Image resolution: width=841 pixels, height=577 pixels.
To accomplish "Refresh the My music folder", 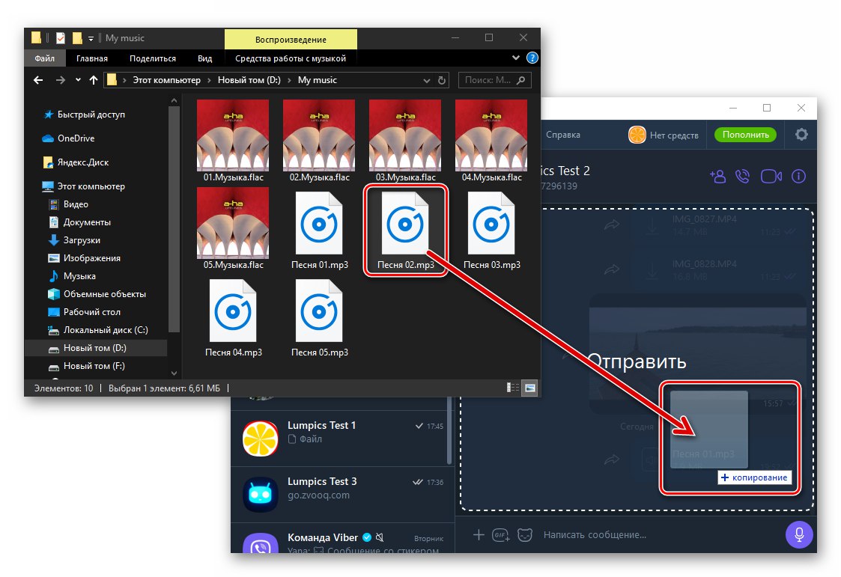I will coord(441,80).
